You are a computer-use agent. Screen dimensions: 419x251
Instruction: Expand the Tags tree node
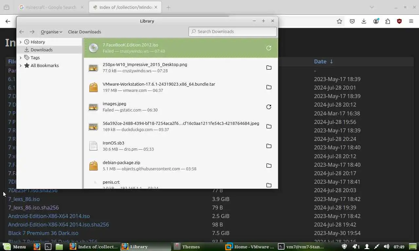click(x=21, y=58)
